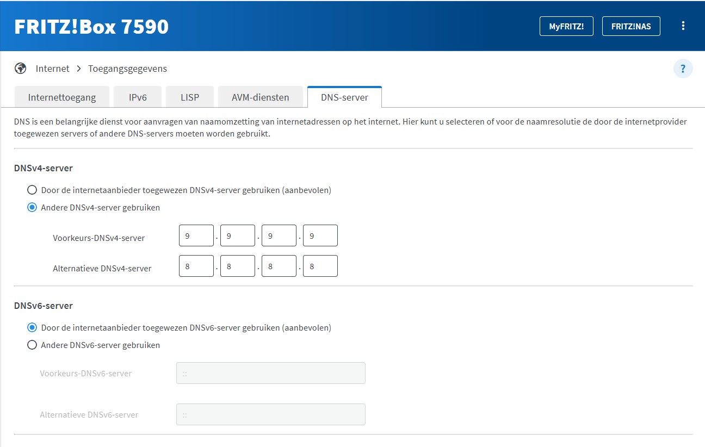
Task: Click the globe Internet icon in breadcrumb
Action: pyautogui.click(x=21, y=69)
